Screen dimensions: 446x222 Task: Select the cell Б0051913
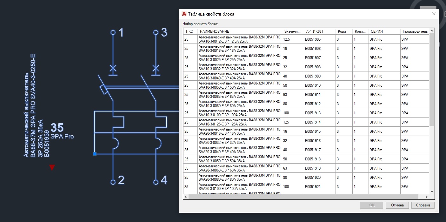coord(320,113)
